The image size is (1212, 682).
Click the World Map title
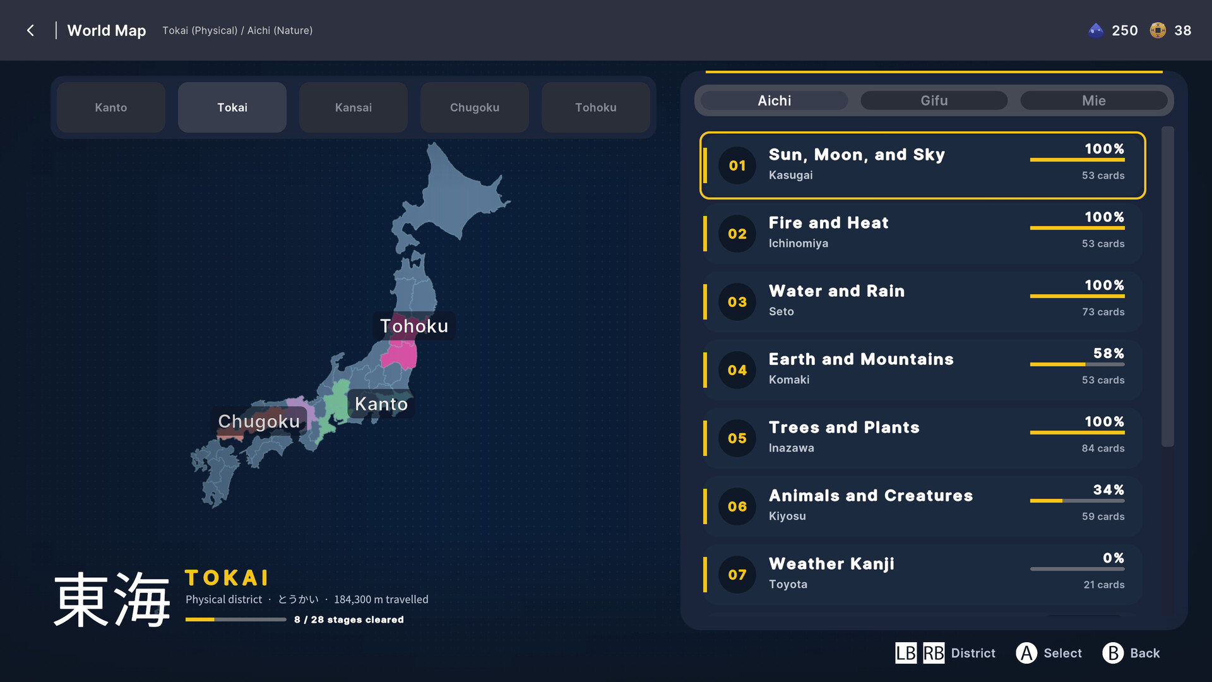(x=107, y=30)
